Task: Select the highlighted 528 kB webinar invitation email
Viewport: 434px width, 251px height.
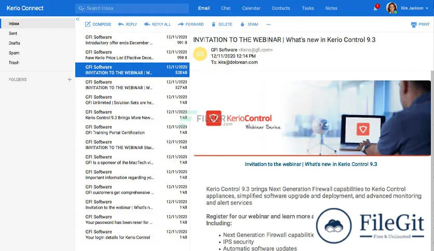Action: pyautogui.click(x=132, y=69)
